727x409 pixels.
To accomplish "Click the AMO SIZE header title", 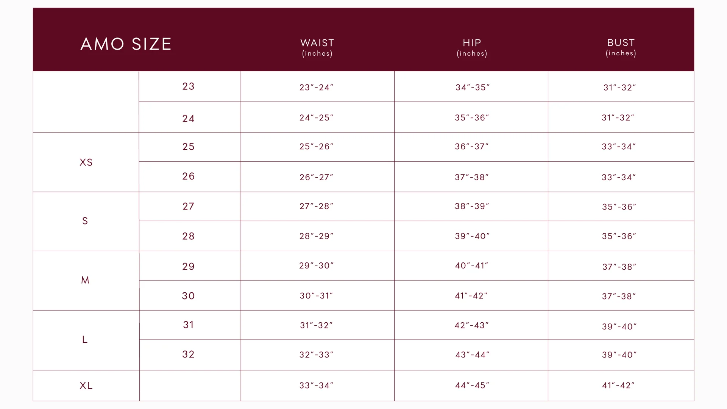I will 126,44.
